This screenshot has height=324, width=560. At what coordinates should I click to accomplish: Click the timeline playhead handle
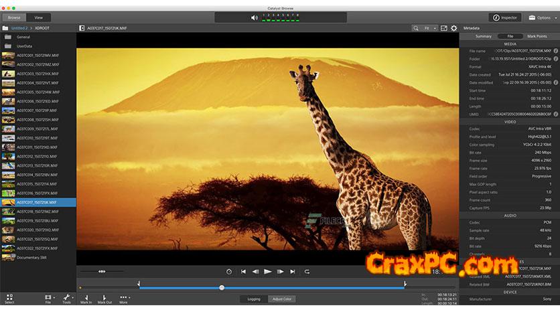click(x=222, y=288)
